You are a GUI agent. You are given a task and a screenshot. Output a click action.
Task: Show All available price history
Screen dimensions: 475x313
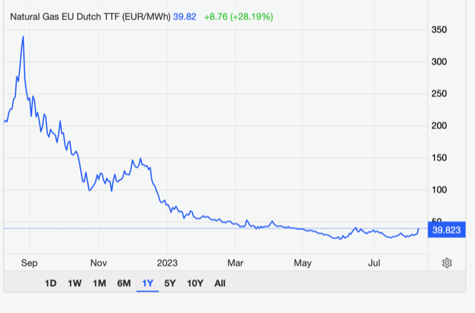pyautogui.click(x=220, y=283)
